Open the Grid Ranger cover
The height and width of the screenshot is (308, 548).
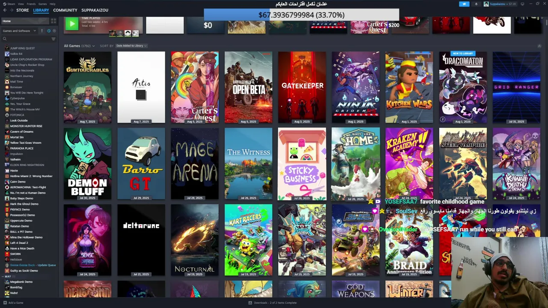point(516,87)
